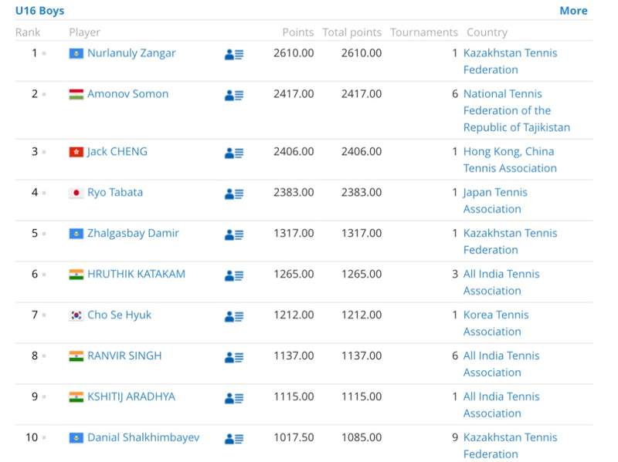Open the U16 Boys heading link
Image resolution: width=618 pixels, height=462 pixels.
[40, 11]
